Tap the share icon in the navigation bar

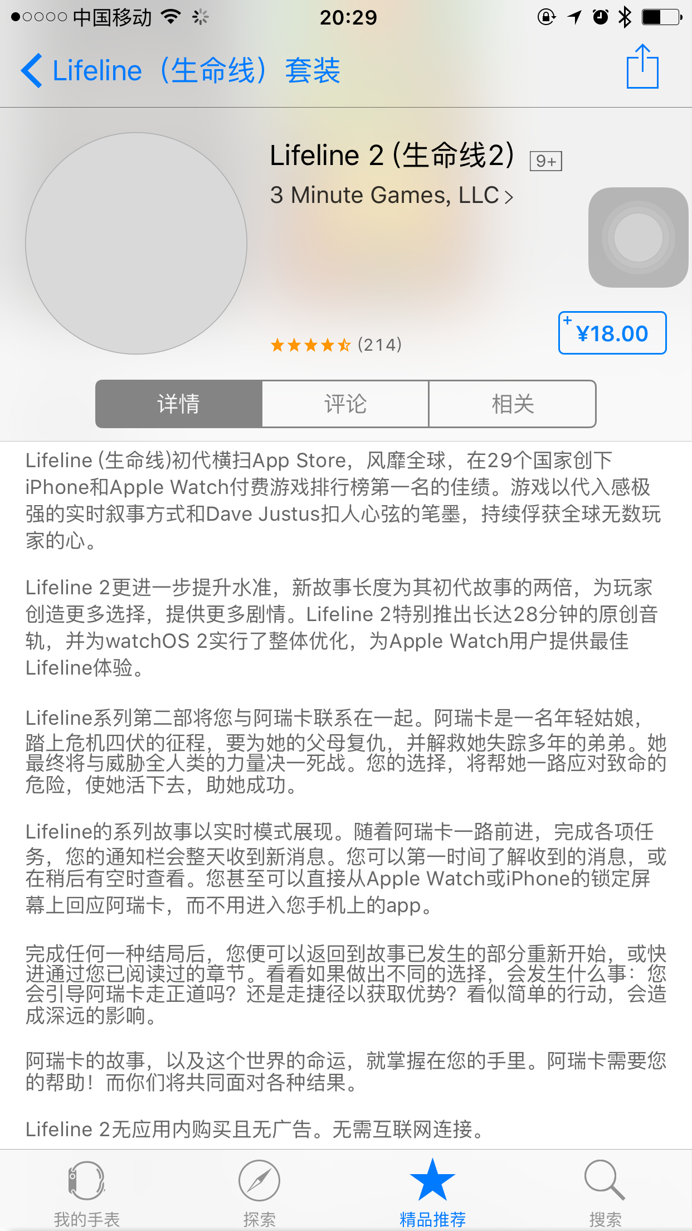click(x=642, y=66)
